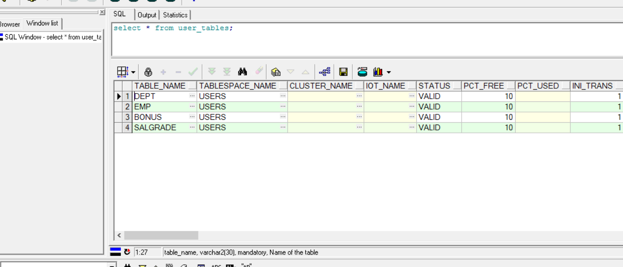Click the delete record minus icon

(178, 72)
